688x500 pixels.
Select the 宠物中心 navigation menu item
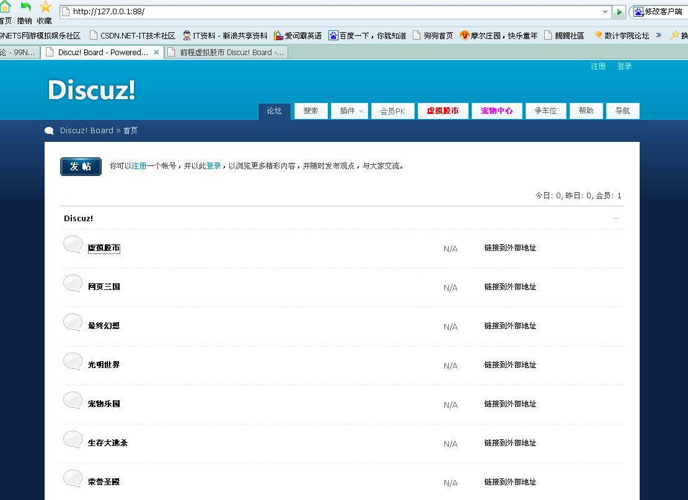pyautogui.click(x=496, y=111)
